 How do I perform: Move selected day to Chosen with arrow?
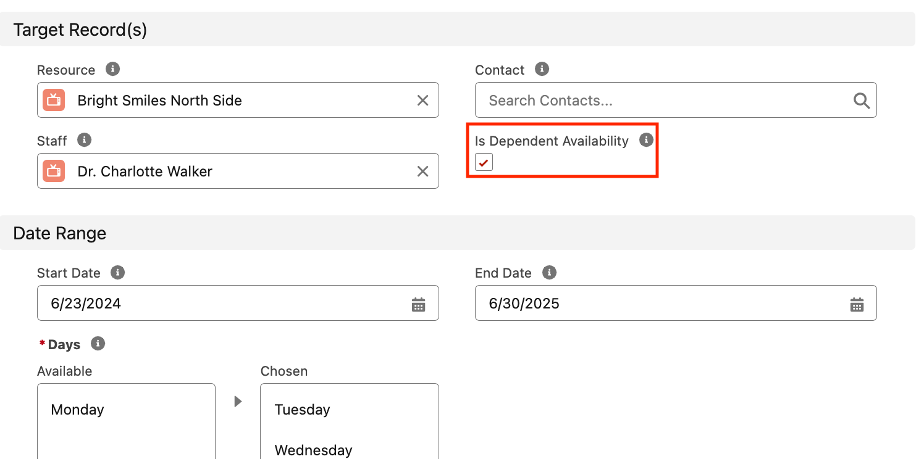click(x=238, y=402)
